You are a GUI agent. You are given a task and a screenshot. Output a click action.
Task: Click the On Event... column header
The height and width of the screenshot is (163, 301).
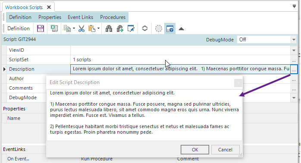(x=18, y=159)
